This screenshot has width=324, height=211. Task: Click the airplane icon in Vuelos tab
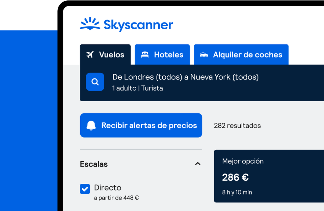90,55
